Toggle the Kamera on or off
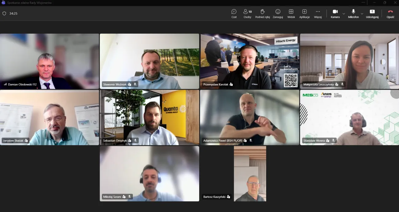Viewport: 399px width, 212px height. click(335, 13)
